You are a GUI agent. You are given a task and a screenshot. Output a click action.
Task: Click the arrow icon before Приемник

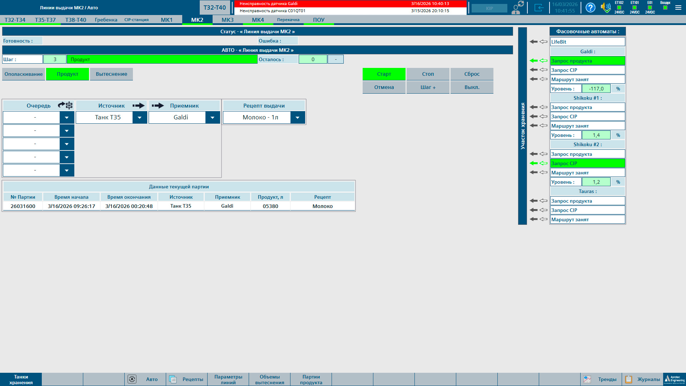(x=158, y=105)
